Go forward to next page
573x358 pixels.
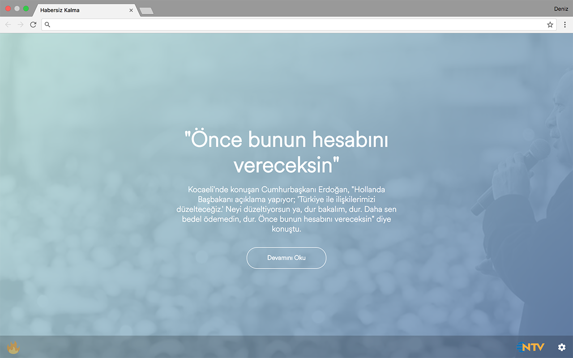tap(21, 25)
